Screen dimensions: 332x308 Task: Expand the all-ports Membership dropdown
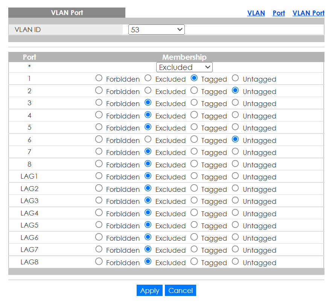(x=184, y=67)
